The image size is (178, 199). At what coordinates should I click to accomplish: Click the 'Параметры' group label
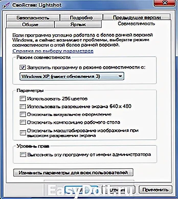(30, 91)
